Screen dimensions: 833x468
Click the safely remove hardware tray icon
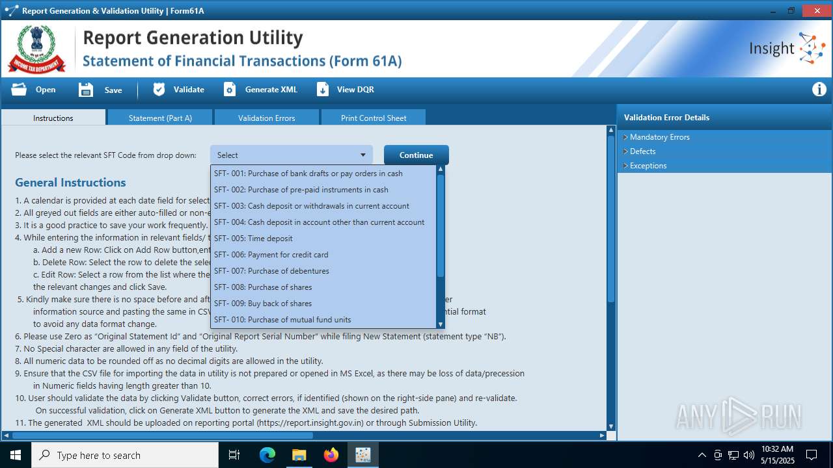pos(718,455)
